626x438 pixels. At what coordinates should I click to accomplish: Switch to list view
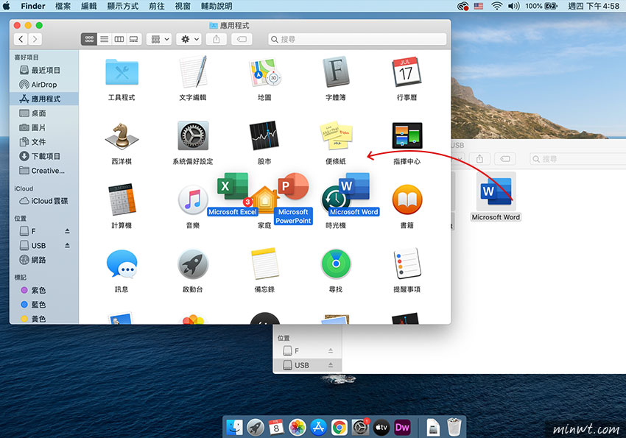click(104, 39)
